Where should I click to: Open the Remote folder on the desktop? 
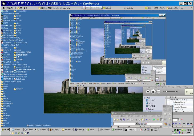click(x=18, y=16)
